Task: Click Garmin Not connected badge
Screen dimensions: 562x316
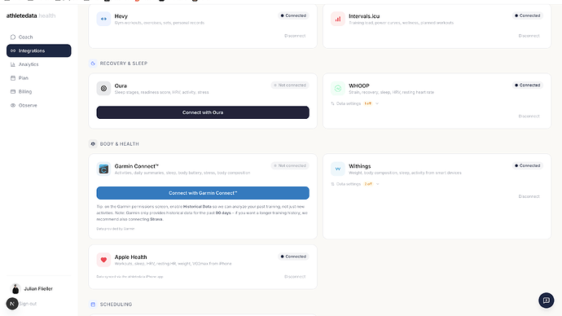Action: [x=290, y=165]
